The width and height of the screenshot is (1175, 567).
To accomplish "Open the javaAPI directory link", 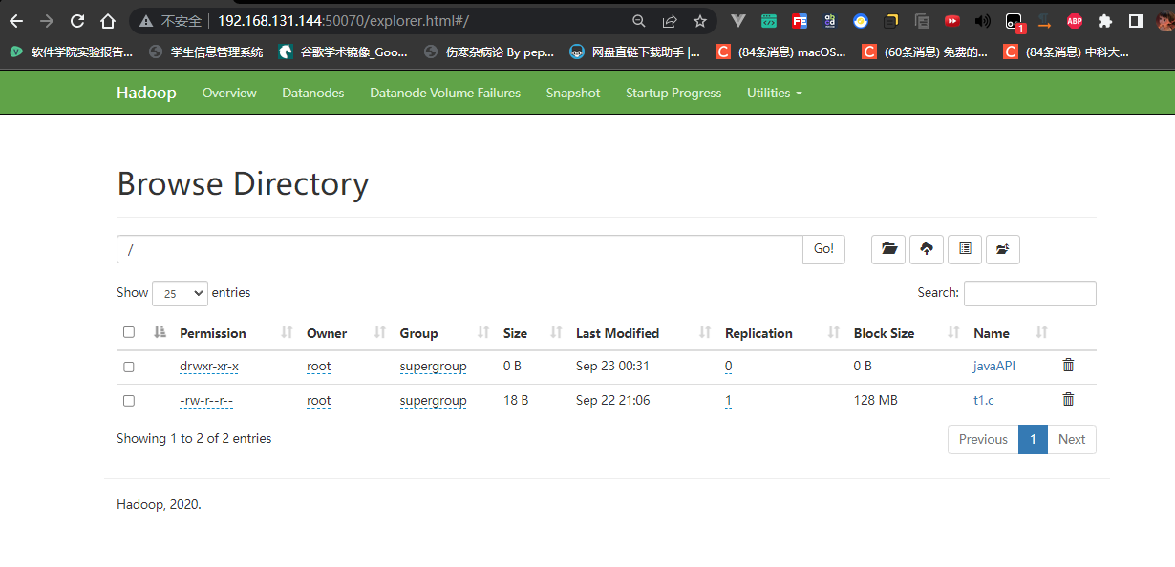I will coord(993,366).
